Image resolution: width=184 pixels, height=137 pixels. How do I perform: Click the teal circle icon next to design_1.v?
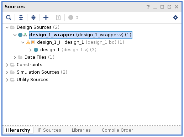tap(36, 50)
